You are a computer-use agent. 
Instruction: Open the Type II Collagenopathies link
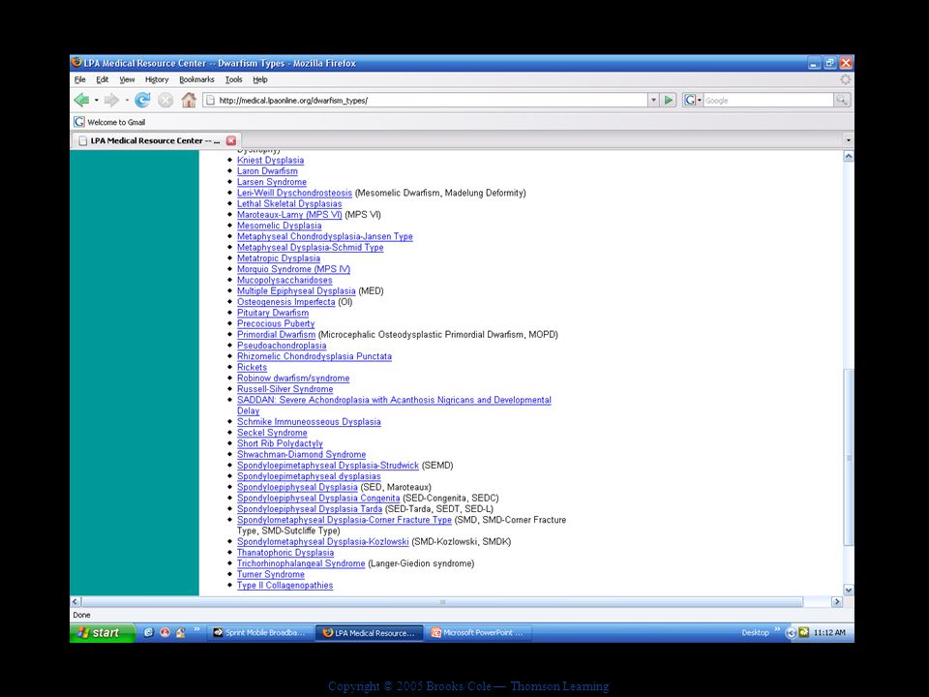[x=285, y=585]
